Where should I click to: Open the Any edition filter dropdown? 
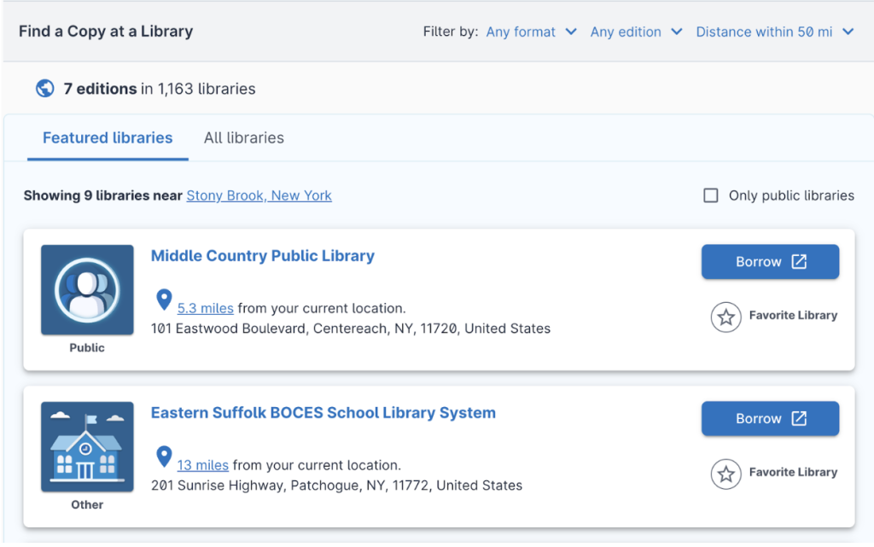coord(636,32)
